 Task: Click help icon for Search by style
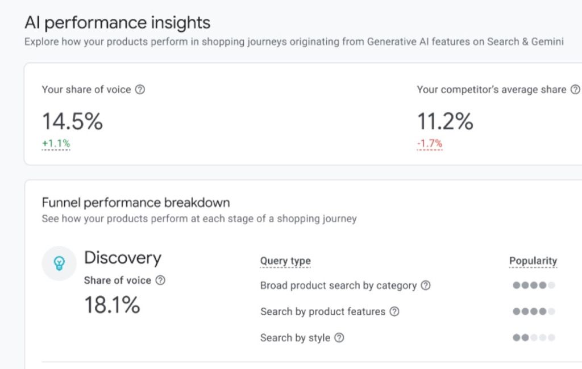pos(339,337)
